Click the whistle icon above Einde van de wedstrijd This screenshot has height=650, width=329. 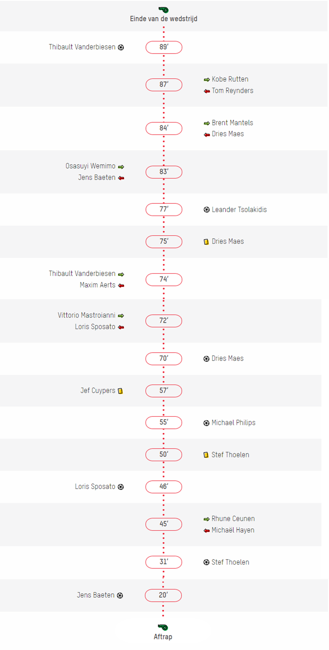[x=164, y=10]
